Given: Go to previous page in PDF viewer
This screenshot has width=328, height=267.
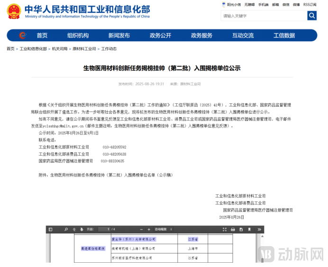Looking at the screenshot, I should [x=73, y=230].
